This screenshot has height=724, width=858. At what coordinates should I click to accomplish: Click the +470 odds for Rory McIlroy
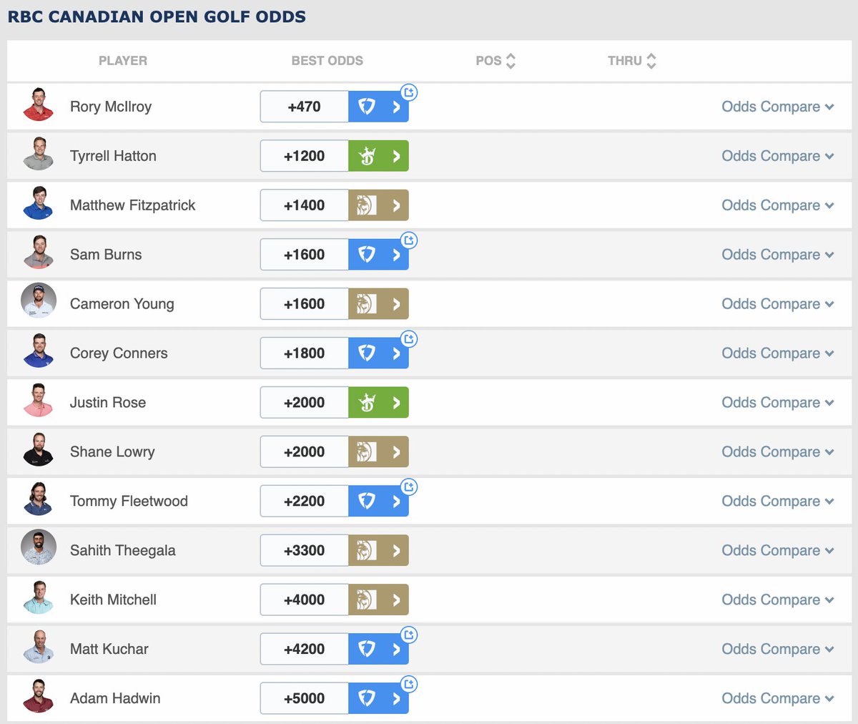point(305,107)
